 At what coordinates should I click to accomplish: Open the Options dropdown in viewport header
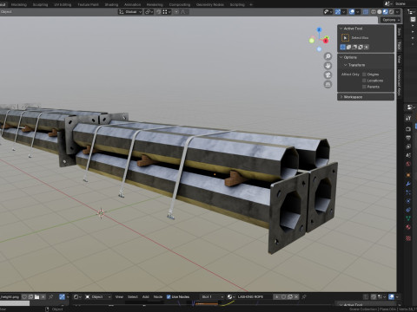(390, 20)
